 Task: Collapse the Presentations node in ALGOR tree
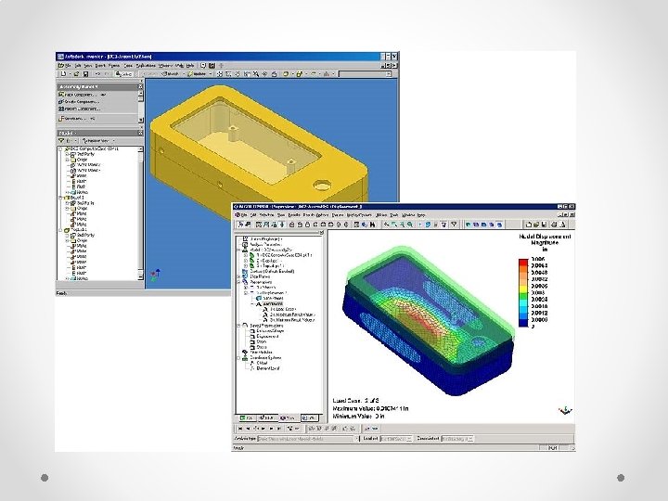pyautogui.click(x=238, y=282)
